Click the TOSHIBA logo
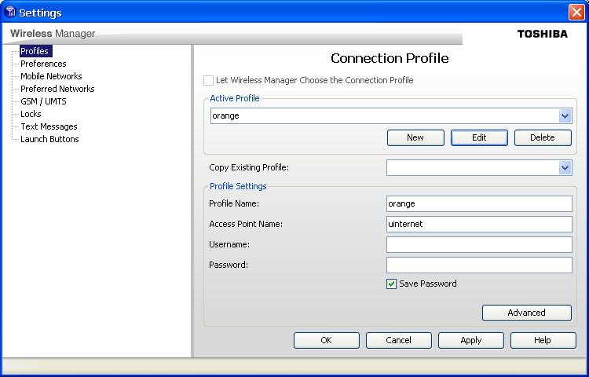The image size is (589, 377). [543, 34]
